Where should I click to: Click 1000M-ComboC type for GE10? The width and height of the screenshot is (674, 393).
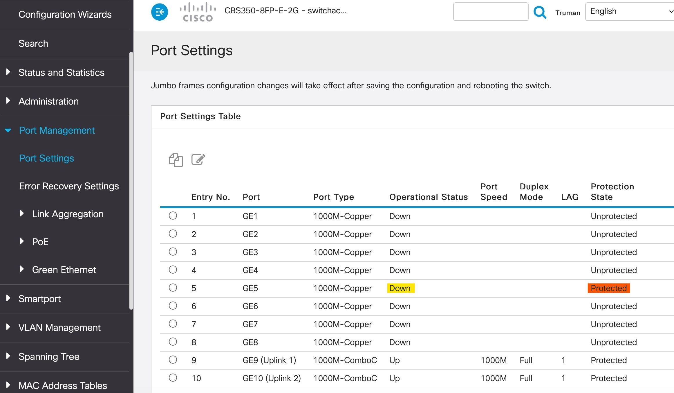[345, 378]
